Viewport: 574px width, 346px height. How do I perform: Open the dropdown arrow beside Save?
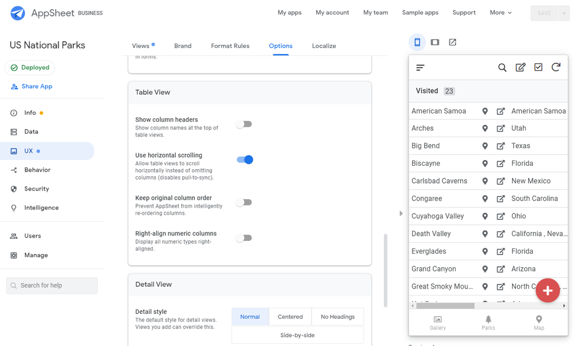coord(564,13)
